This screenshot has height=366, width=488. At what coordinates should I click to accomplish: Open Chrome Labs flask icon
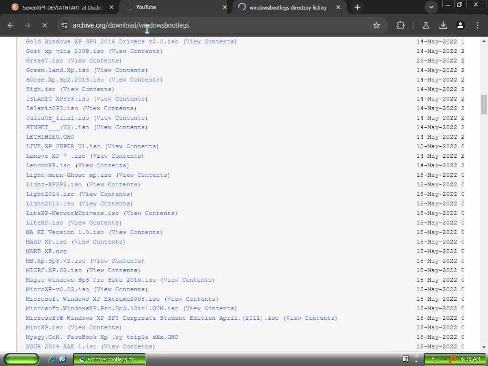point(426,25)
